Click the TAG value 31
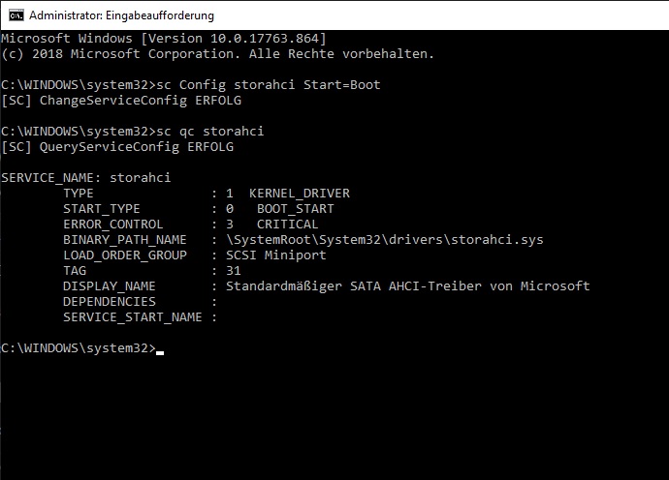This screenshot has height=480, width=669. pyautogui.click(x=234, y=271)
